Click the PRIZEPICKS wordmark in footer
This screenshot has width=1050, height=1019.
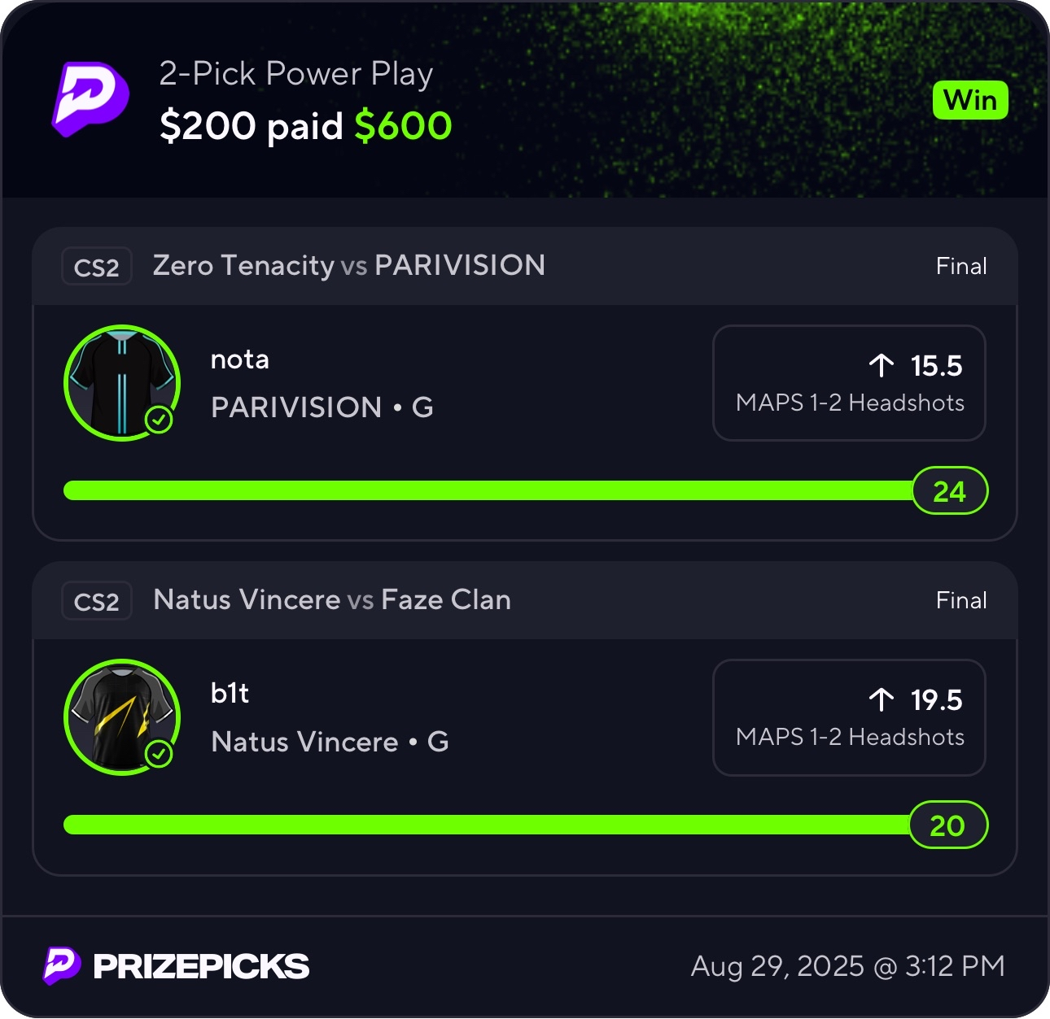pos(201,966)
